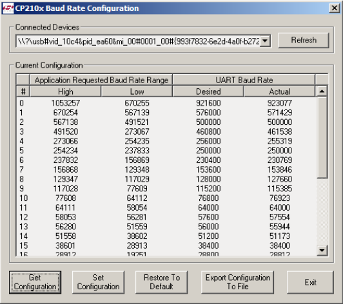
Task: Select Desired value 128000
Action: [208, 179]
